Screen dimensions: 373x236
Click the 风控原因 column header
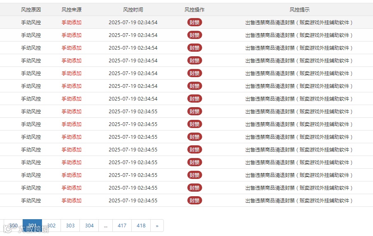pos(31,10)
